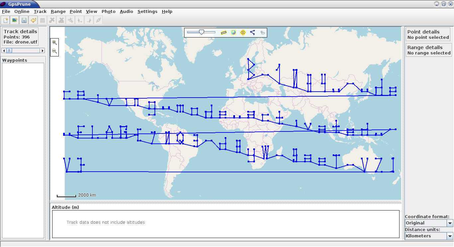Toggle the scale bar ruler icon
Image resolution: width=454 pixels, height=247 pixels.
(224, 33)
